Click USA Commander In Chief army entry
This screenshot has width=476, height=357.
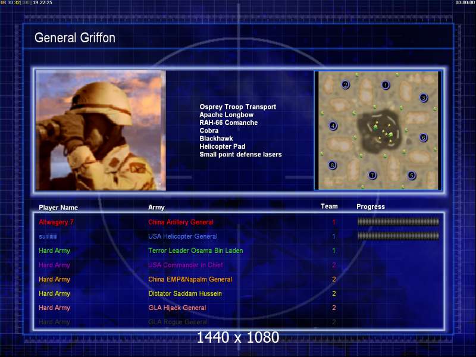(x=186, y=265)
